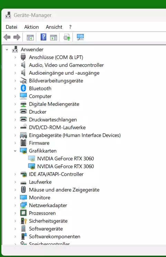Collapse the Grafikkarten category
The image size is (166, 257).
(x=15, y=151)
